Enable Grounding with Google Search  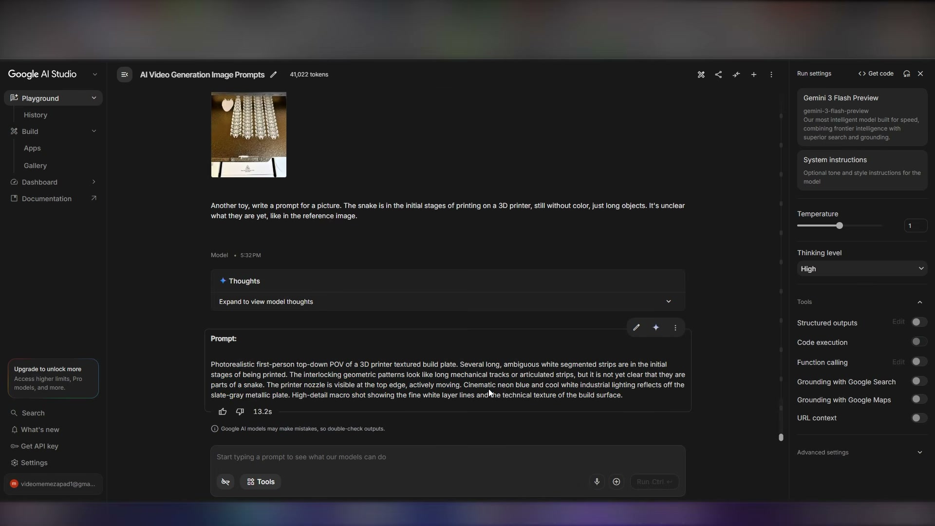pyautogui.click(x=919, y=381)
